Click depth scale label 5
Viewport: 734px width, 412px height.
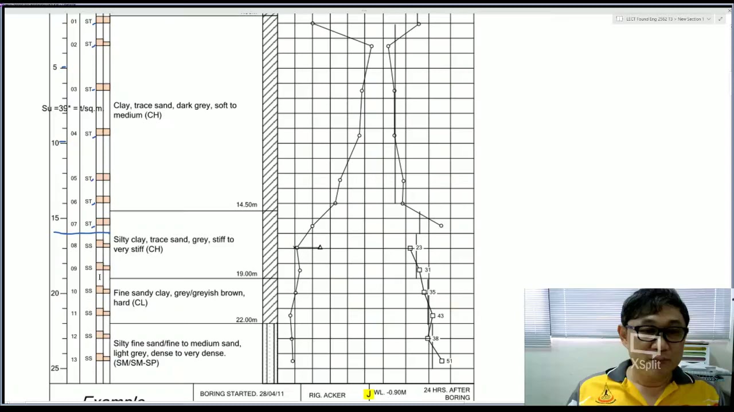pos(55,68)
